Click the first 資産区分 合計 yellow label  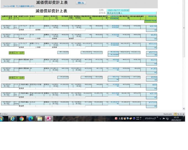[x=17, y=52]
